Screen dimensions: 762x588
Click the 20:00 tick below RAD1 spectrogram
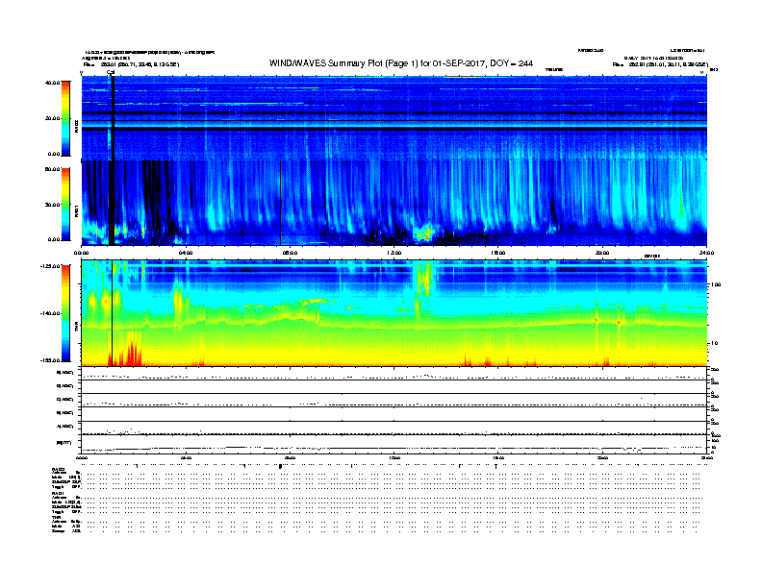point(602,253)
